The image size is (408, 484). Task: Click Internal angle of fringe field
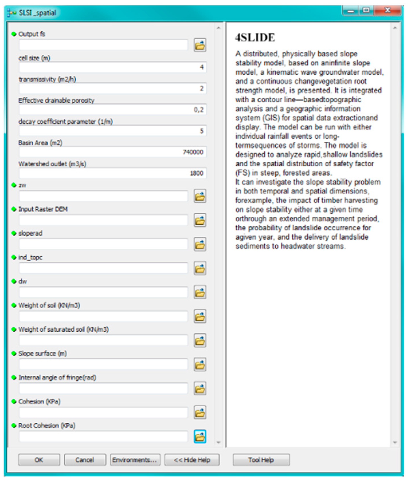103,388
